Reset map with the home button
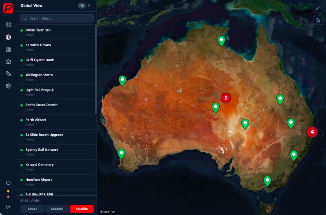The height and width of the screenshot is (215, 326). 317,20
